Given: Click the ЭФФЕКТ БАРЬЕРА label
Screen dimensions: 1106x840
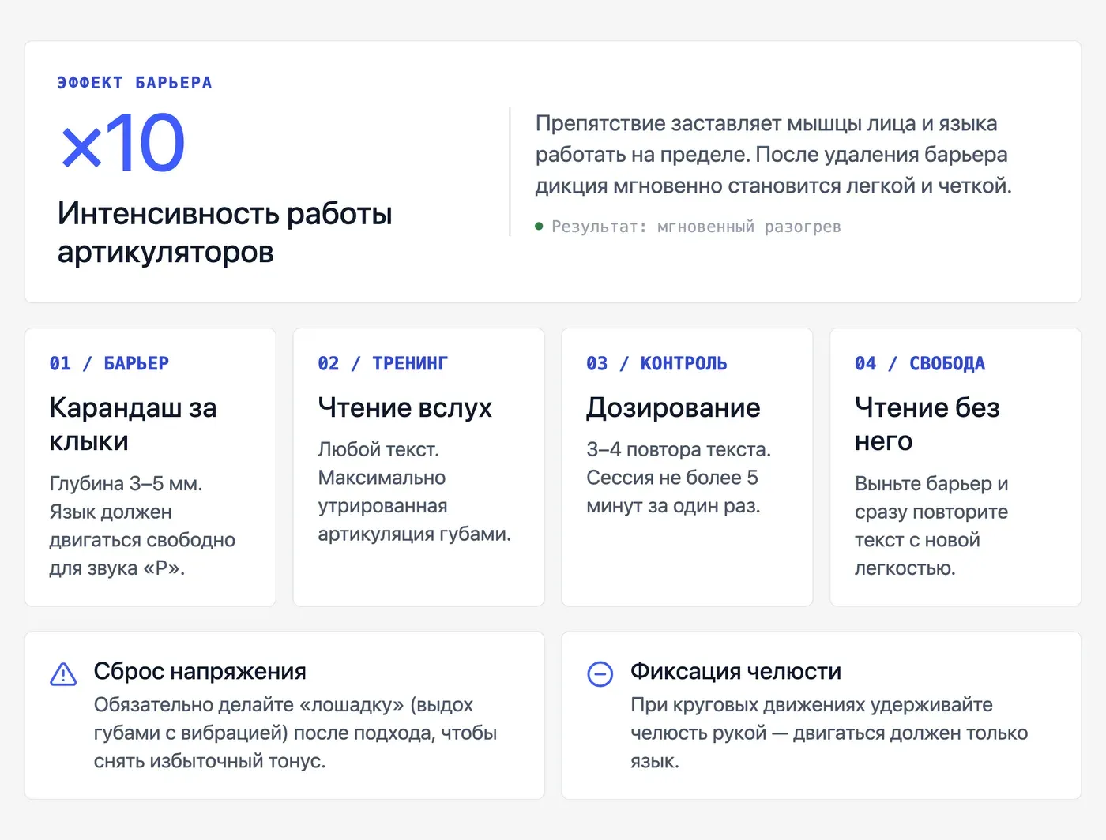Looking at the screenshot, I should 135,83.
